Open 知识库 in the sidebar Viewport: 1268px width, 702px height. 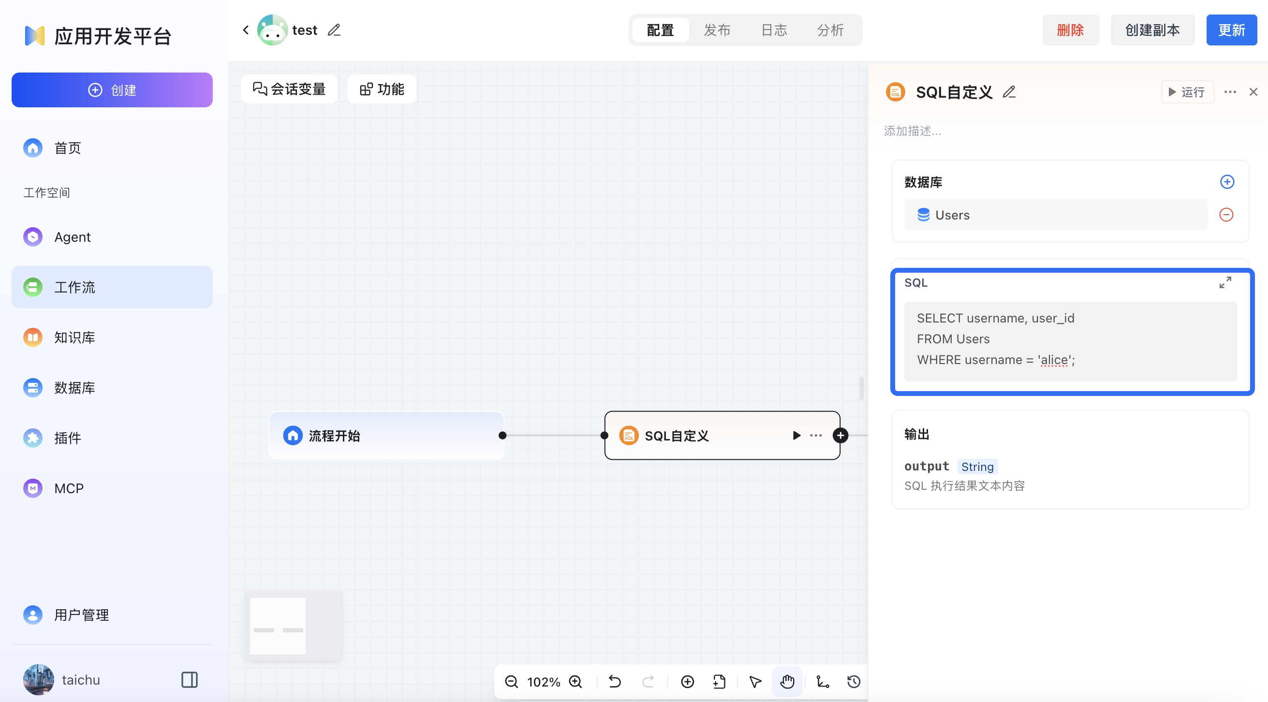[x=75, y=337]
